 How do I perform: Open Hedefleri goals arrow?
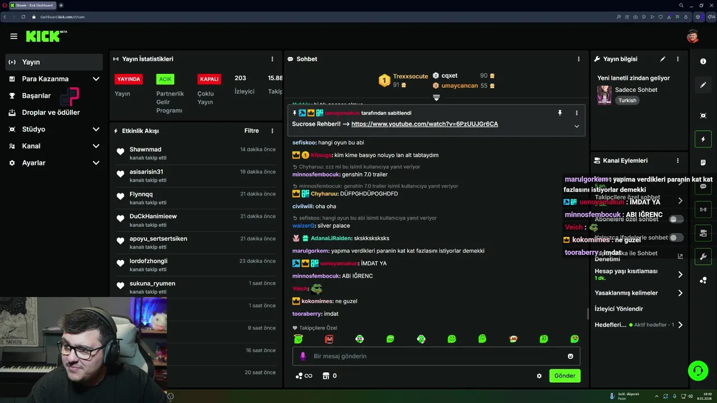tap(680, 325)
